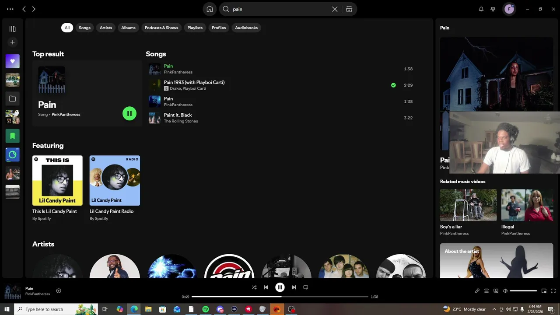Open the Pain track title in now playing bar

[29, 288]
